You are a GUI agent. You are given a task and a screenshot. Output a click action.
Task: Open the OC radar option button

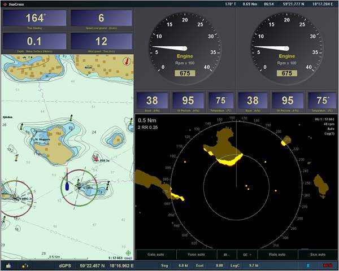point(246,255)
